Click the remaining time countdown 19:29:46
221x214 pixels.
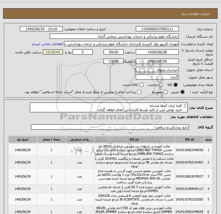coord(53,52)
